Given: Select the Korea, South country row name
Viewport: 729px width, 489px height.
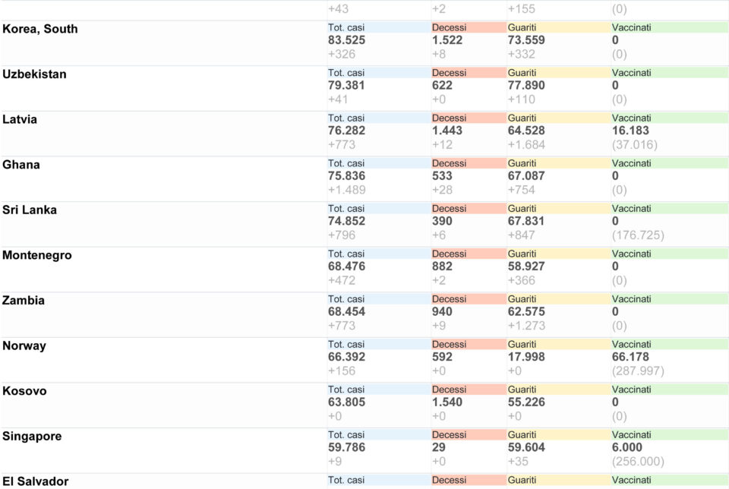Looking at the screenshot, I should click(40, 29).
